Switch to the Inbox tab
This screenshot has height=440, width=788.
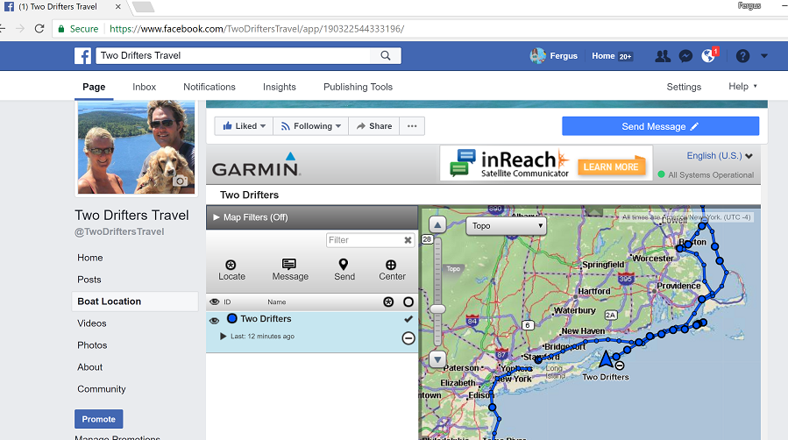[x=145, y=87]
